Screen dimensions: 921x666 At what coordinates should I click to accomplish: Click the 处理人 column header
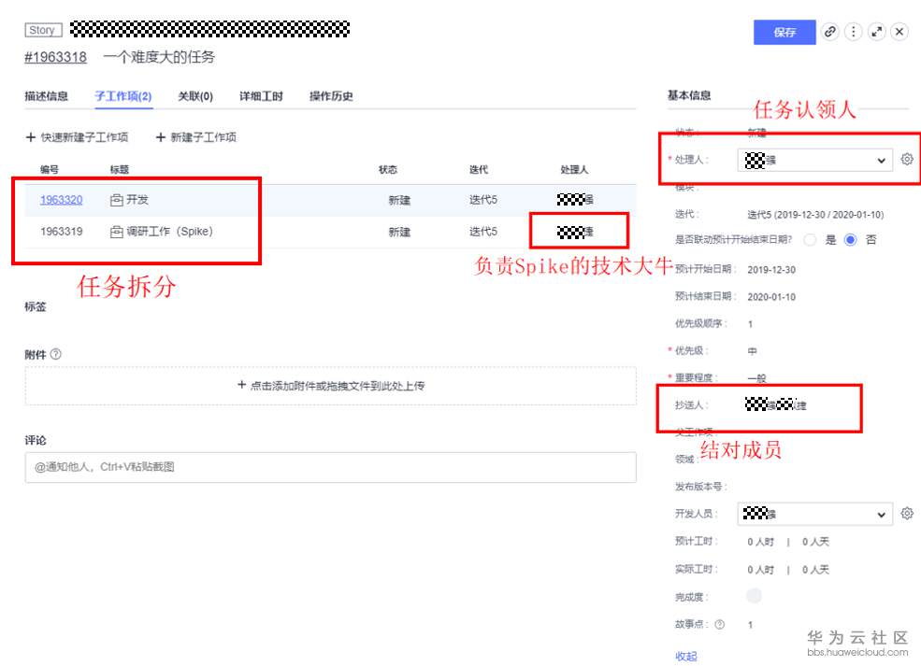tap(574, 170)
